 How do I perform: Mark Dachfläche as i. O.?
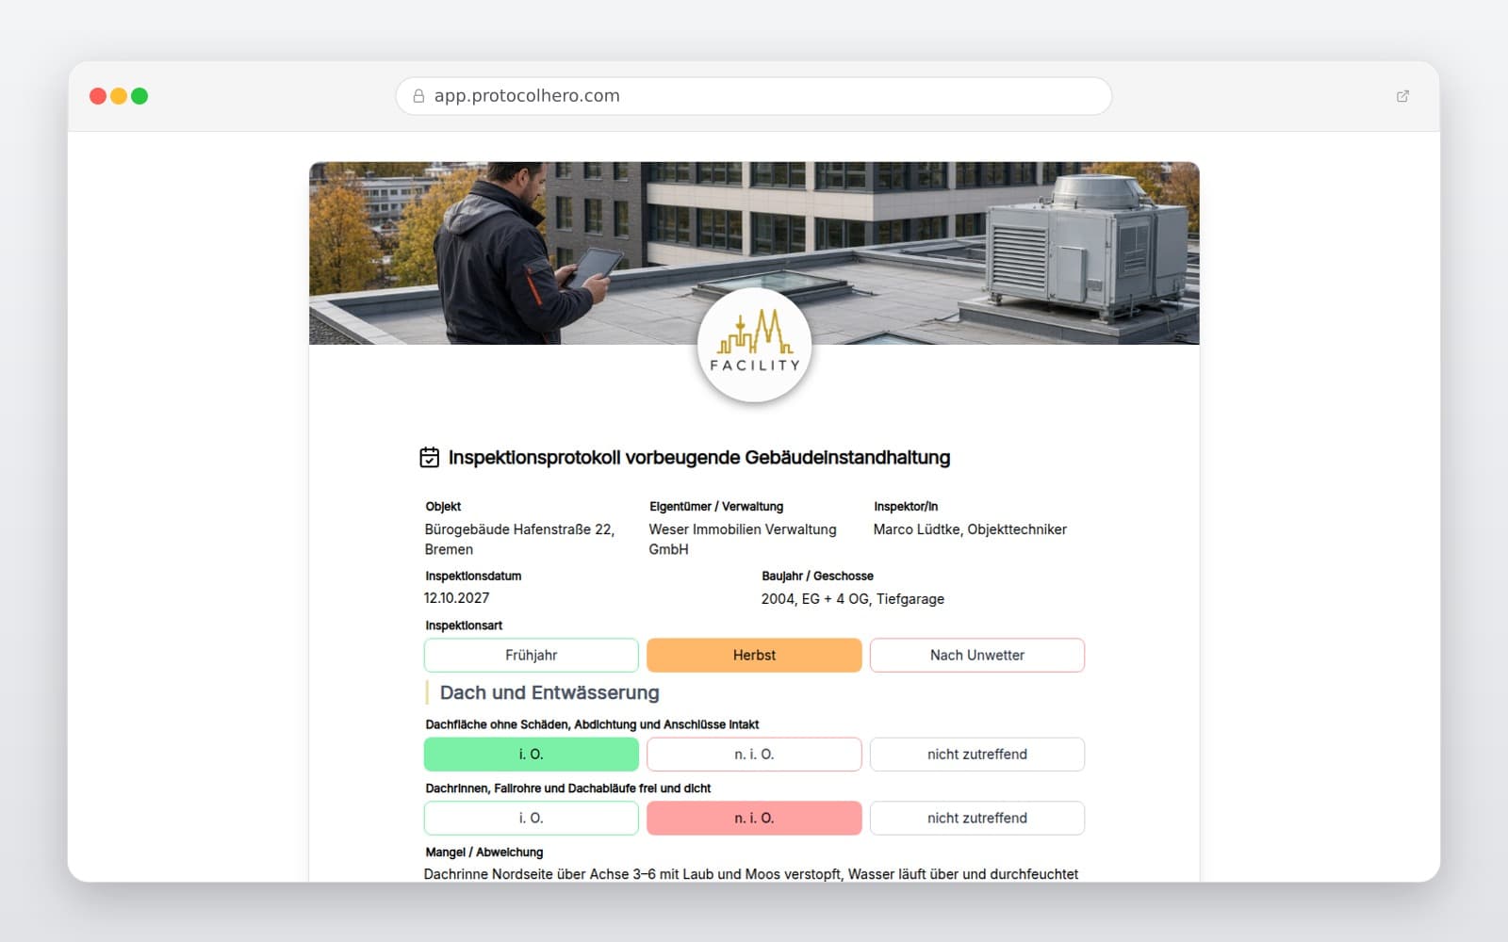[532, 755]
